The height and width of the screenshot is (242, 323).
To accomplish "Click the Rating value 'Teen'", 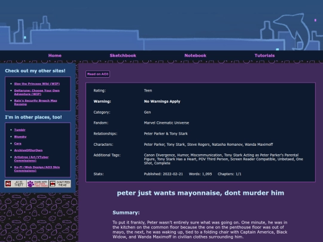I will point(148,91).
